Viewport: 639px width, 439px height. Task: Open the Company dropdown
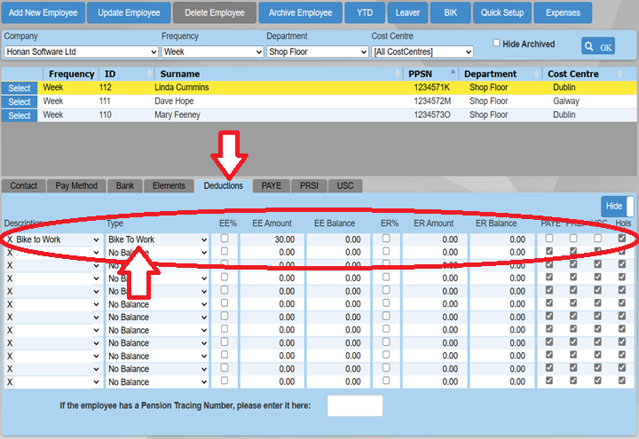tap(78, 52)
